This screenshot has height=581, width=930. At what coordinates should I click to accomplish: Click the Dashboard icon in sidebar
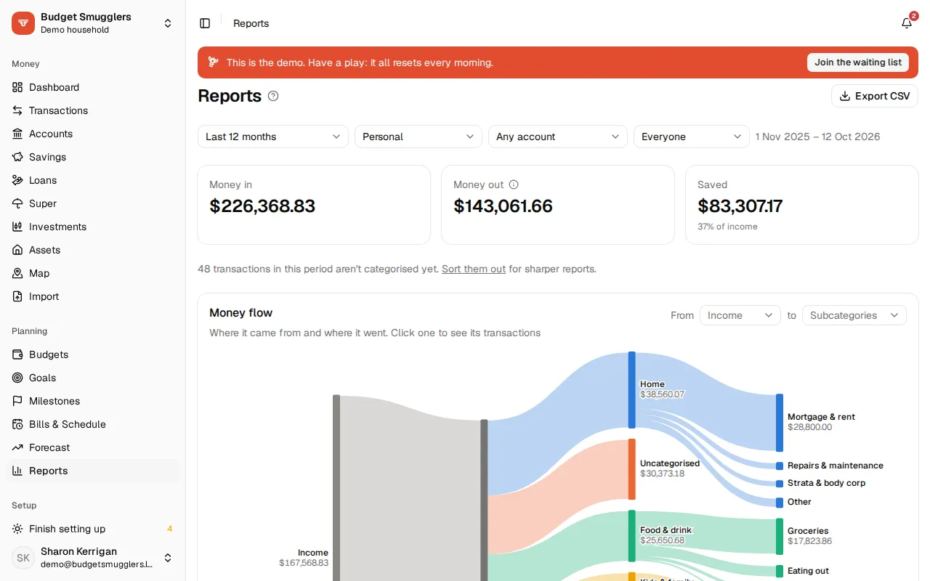click(x=17, y=87)
